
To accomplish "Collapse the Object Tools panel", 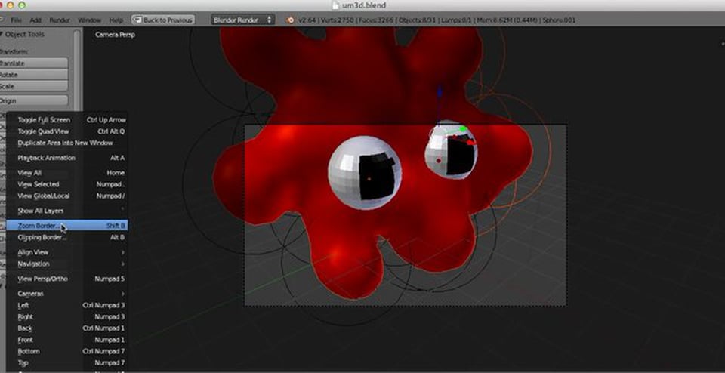I will 2,34.
